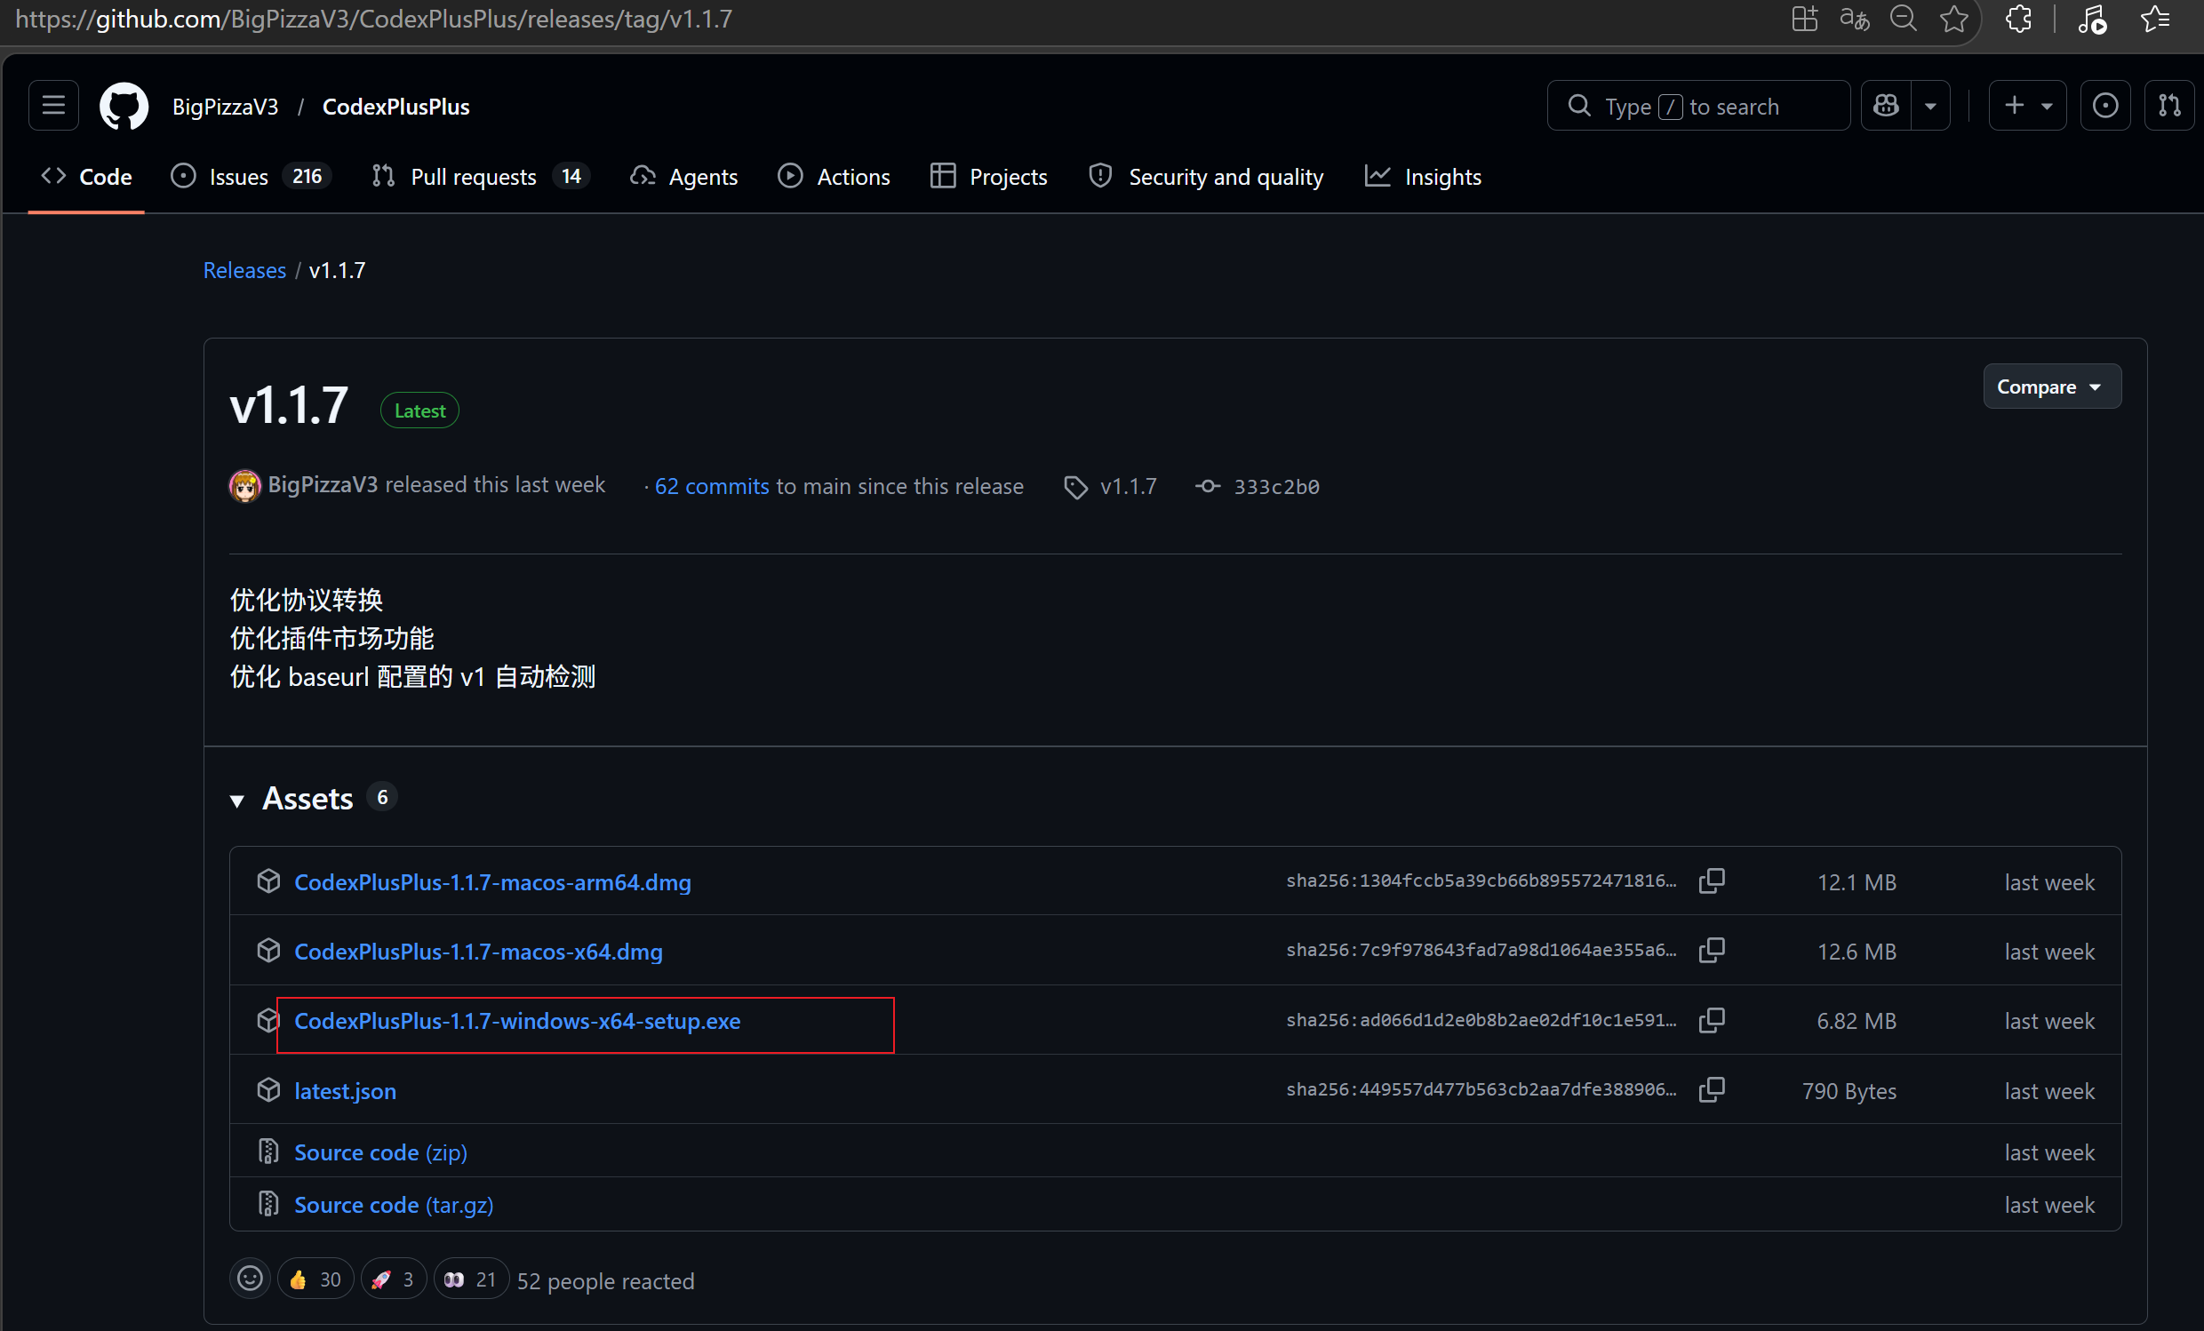2204x1331 pixels.
Task: Open the browser favorites list icon
Action: coord(2157,19)
